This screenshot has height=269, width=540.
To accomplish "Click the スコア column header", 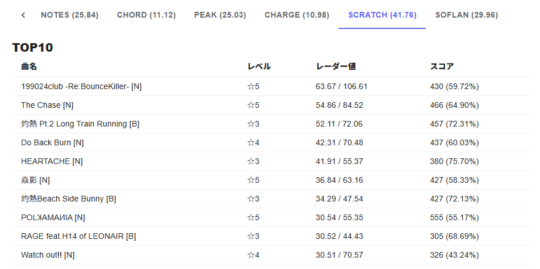I will 442,66.
